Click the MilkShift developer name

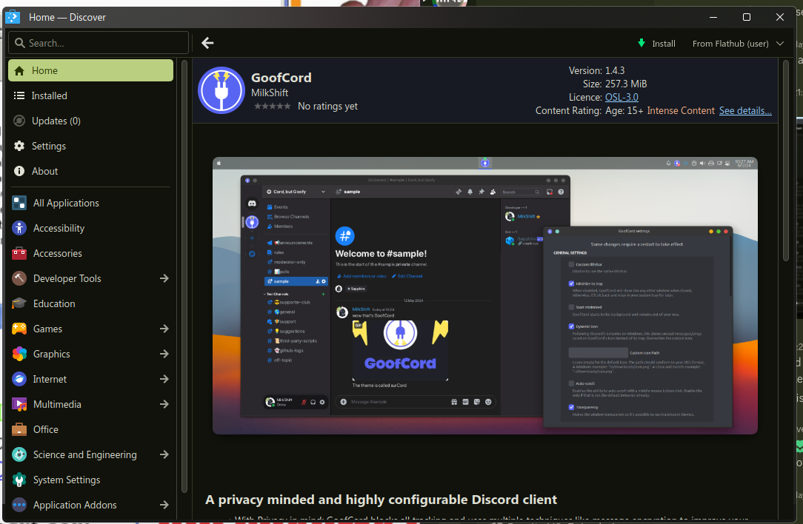point(270,93)
